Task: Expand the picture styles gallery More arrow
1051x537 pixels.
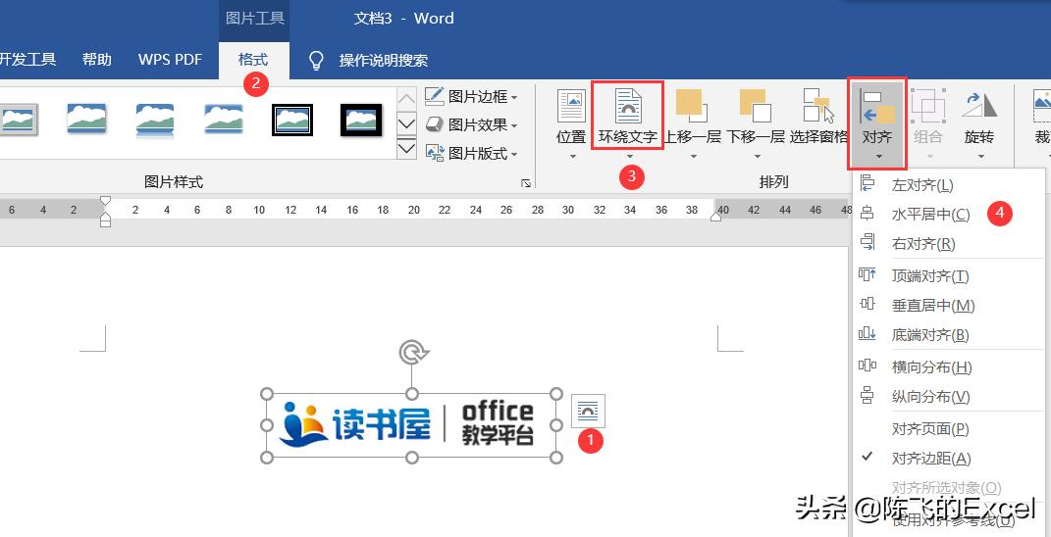Action: pyautogui.click(x=407, y=147)
